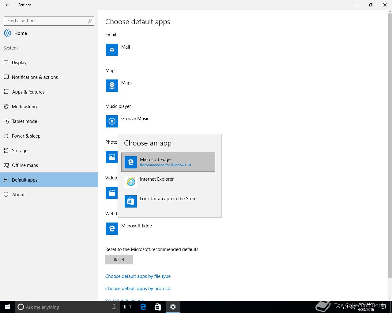Open About page
The image size is (392, 313).
[49, 195]
